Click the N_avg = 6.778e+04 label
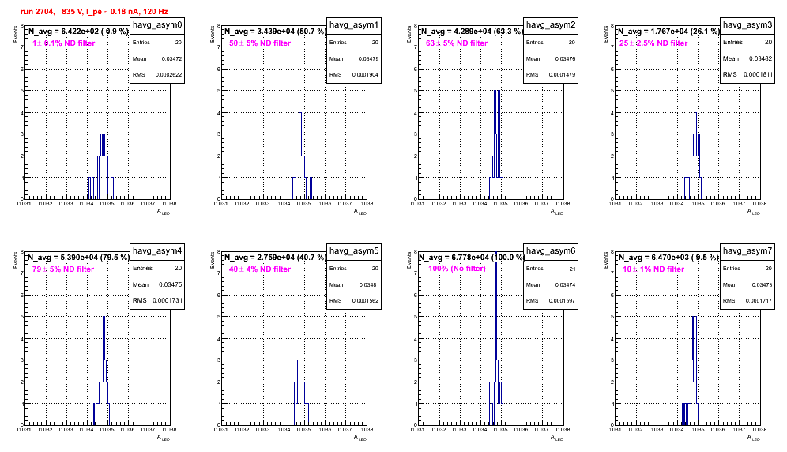Screen dimensions: 787x452 (x=472, y=258)
